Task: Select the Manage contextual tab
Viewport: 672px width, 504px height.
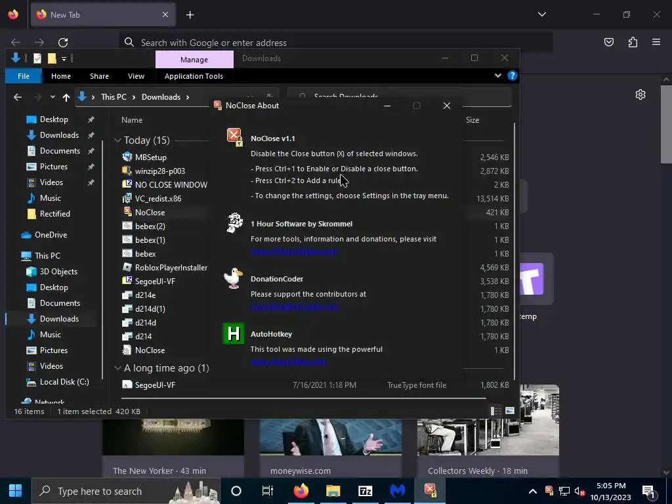Action: click(x=194, y=60)
